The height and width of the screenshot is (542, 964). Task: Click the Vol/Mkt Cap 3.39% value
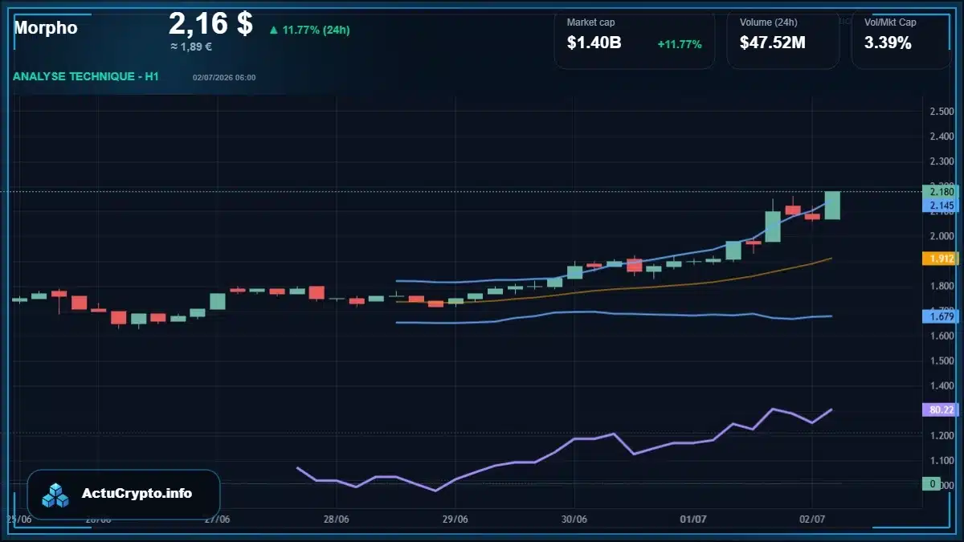tap(888, 43)
